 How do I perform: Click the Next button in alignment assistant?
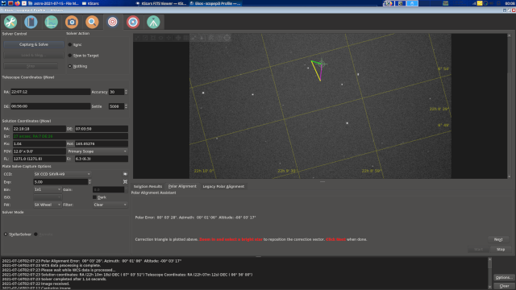point(498,239)
